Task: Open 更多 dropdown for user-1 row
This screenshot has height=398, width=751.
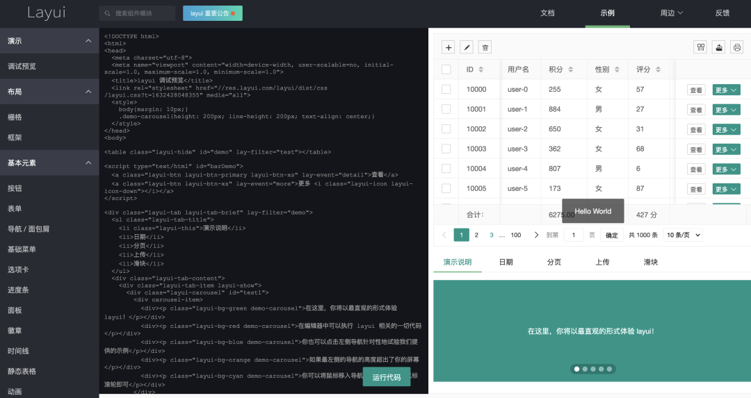Action: (x=726, y=110)
